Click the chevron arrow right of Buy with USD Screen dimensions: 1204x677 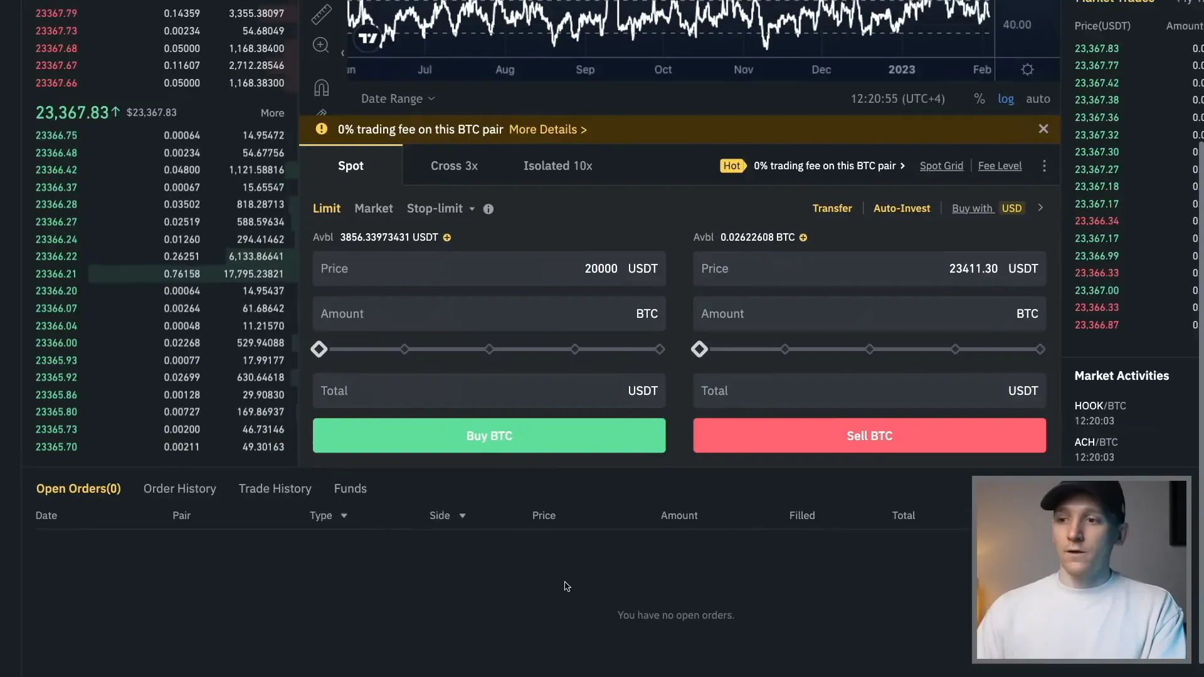point(1040,207)
